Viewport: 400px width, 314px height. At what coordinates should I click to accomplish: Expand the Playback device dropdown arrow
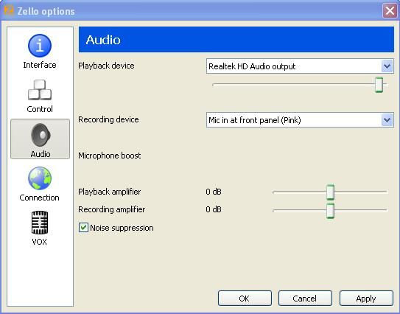pos(387,66)
